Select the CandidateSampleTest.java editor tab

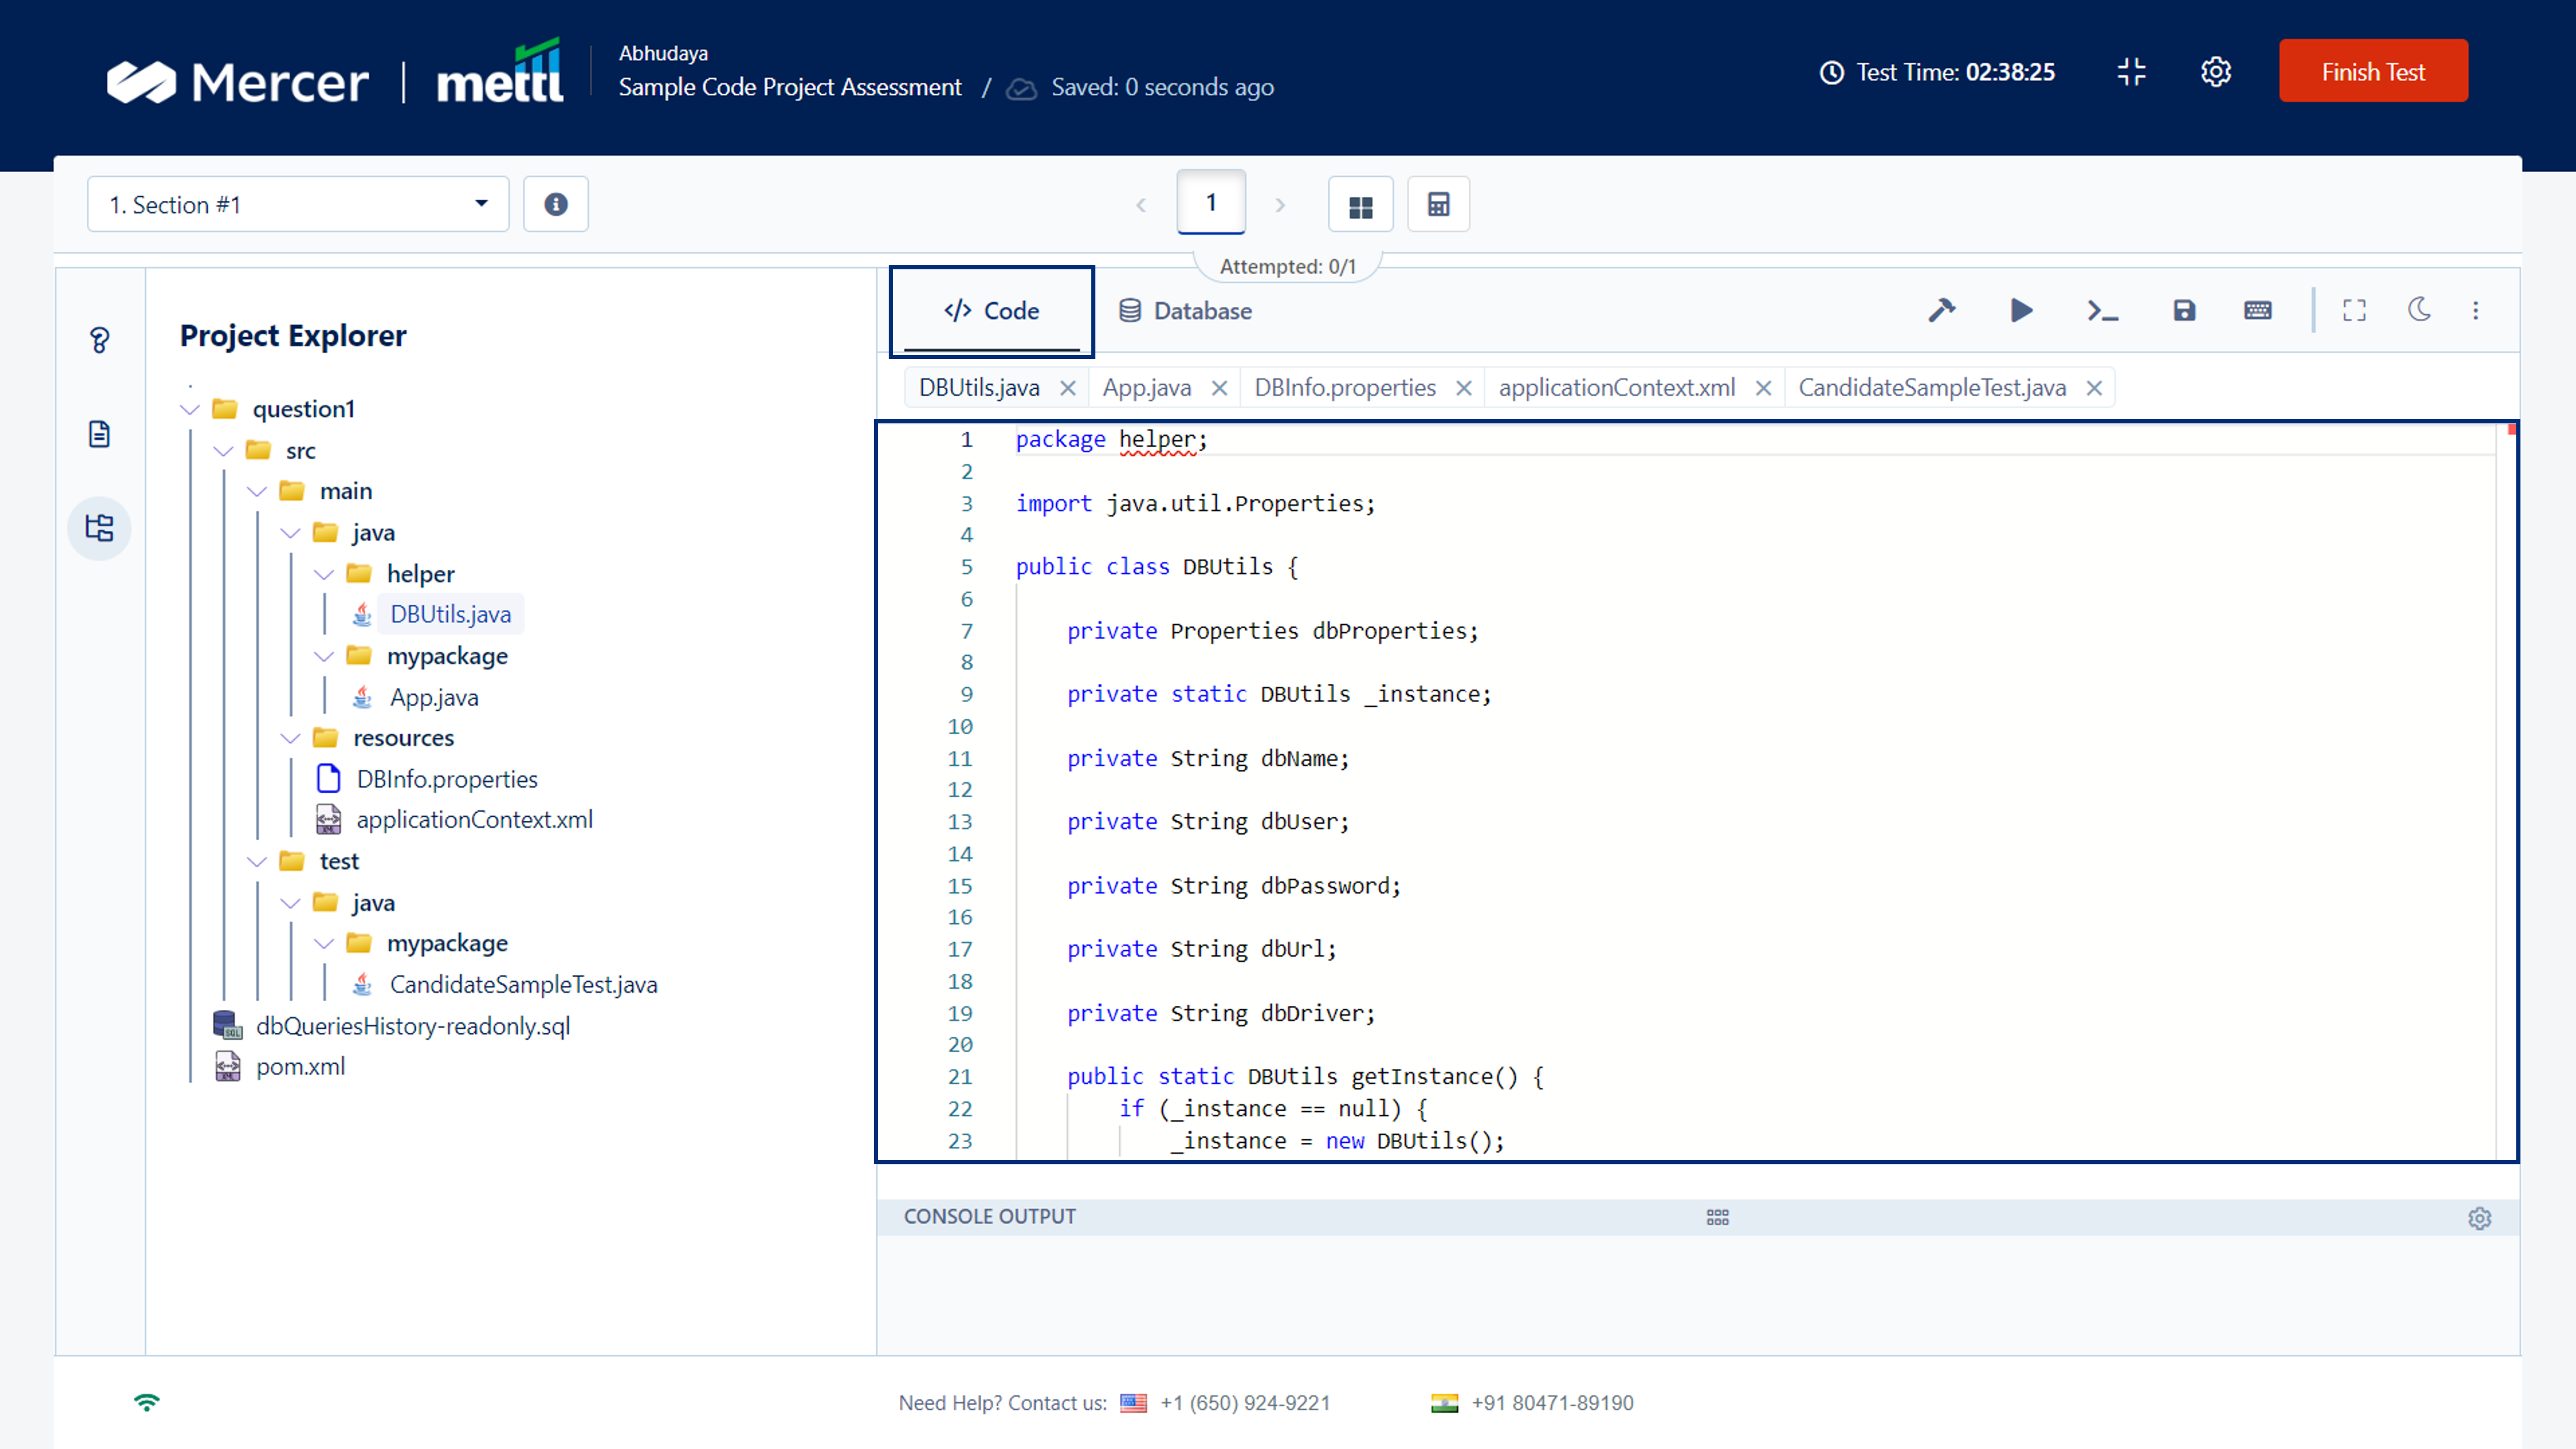[x=1932, y=388]
